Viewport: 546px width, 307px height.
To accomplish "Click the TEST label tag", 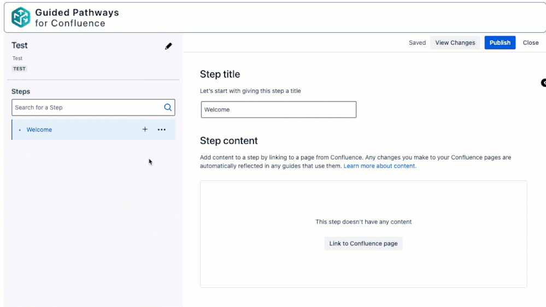I will (20, 69).
